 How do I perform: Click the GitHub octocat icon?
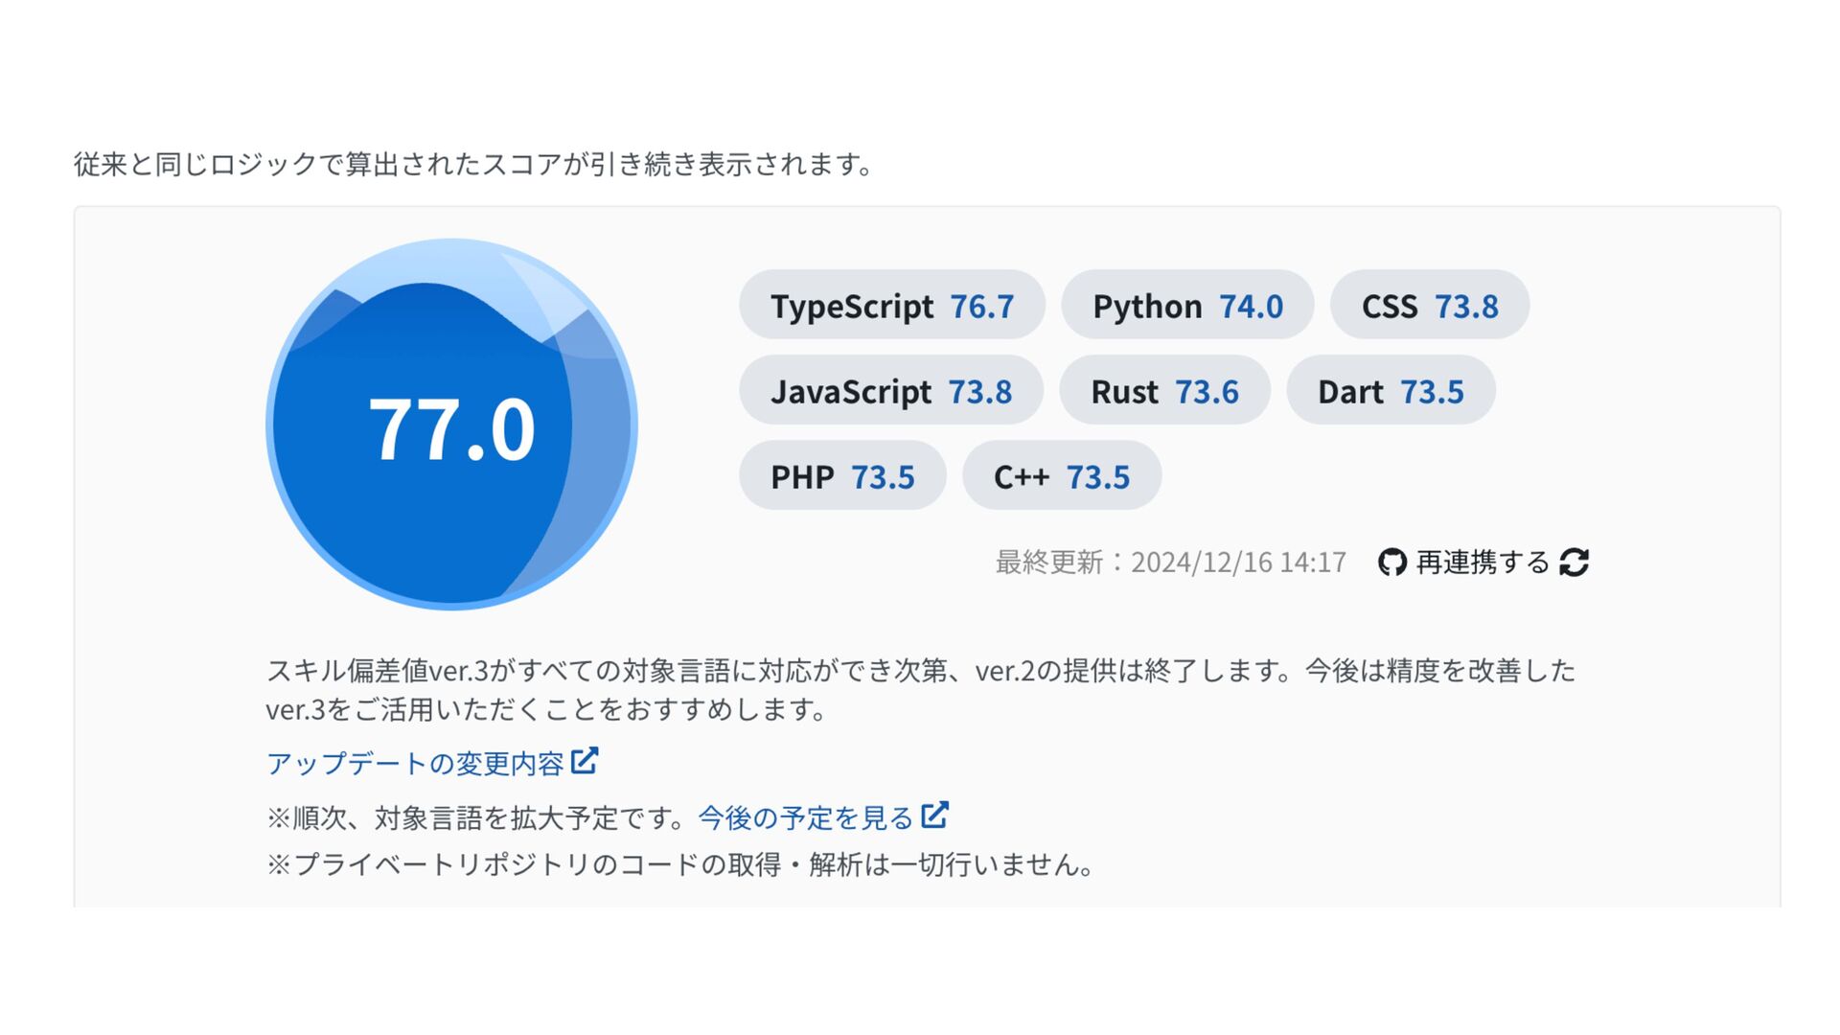[x=1391, y=563]
